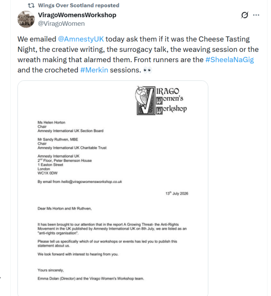Click the 'Dear Ms Horton and Mr Ruthven' salutation

tap(65, 209)
